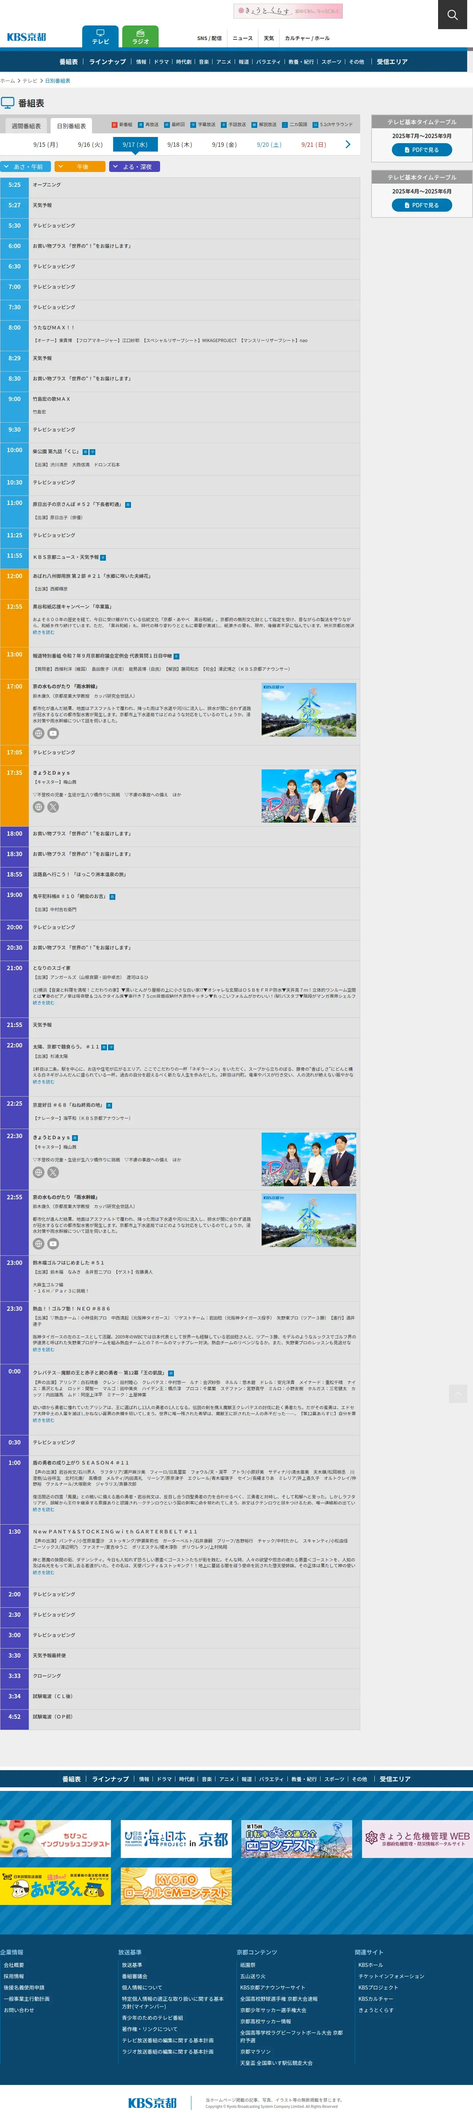Click the back-to-top arrow button
This screenshot has height=2121, width=473.
(458, 1393)
